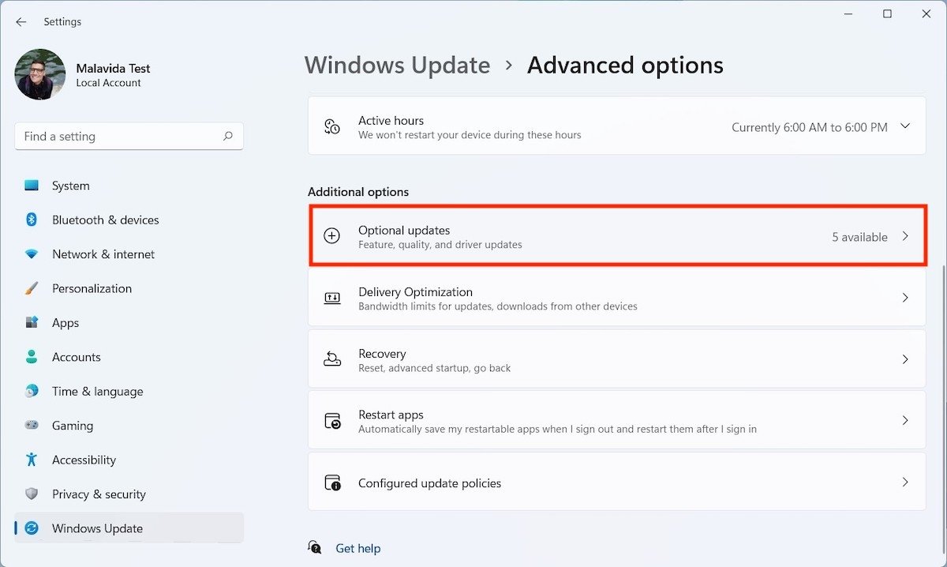The width and height of the screenshot is (947, 567).
Task: Open the Accounts person icon
Action: (x=32, y=357)
